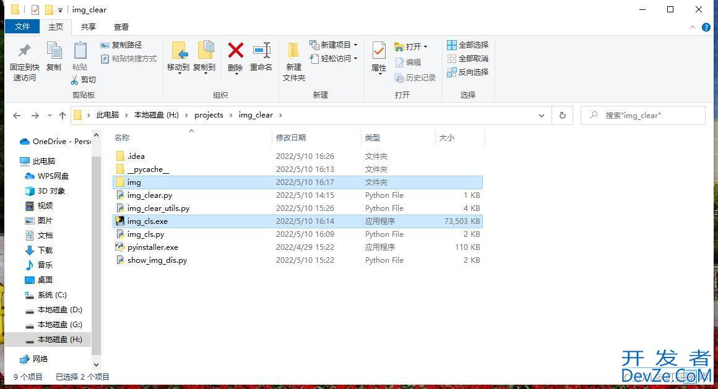Switch to the Home (主页) tab
The height and width of the screenshot is (389, 718).
pos(56,27)
